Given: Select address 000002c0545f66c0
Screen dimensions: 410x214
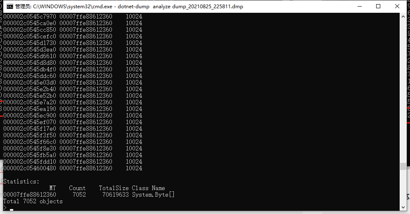Looking at the screenshot, I should pos(30,142).
